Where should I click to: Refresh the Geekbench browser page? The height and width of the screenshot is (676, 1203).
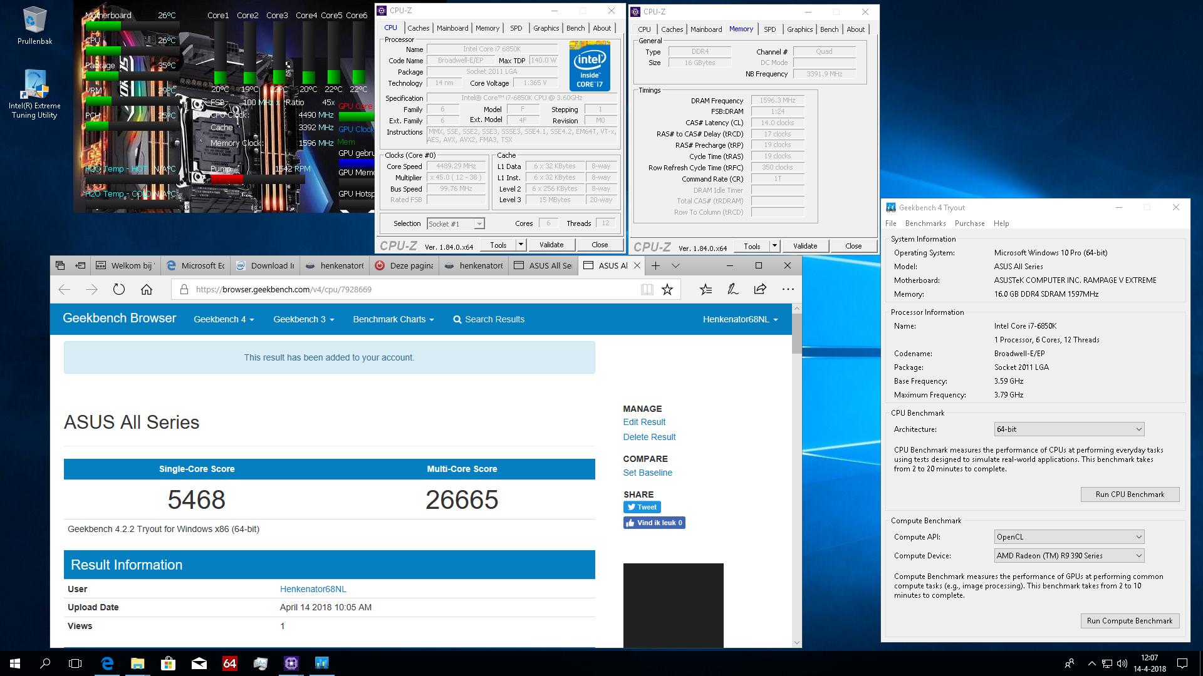coord(119,289)
